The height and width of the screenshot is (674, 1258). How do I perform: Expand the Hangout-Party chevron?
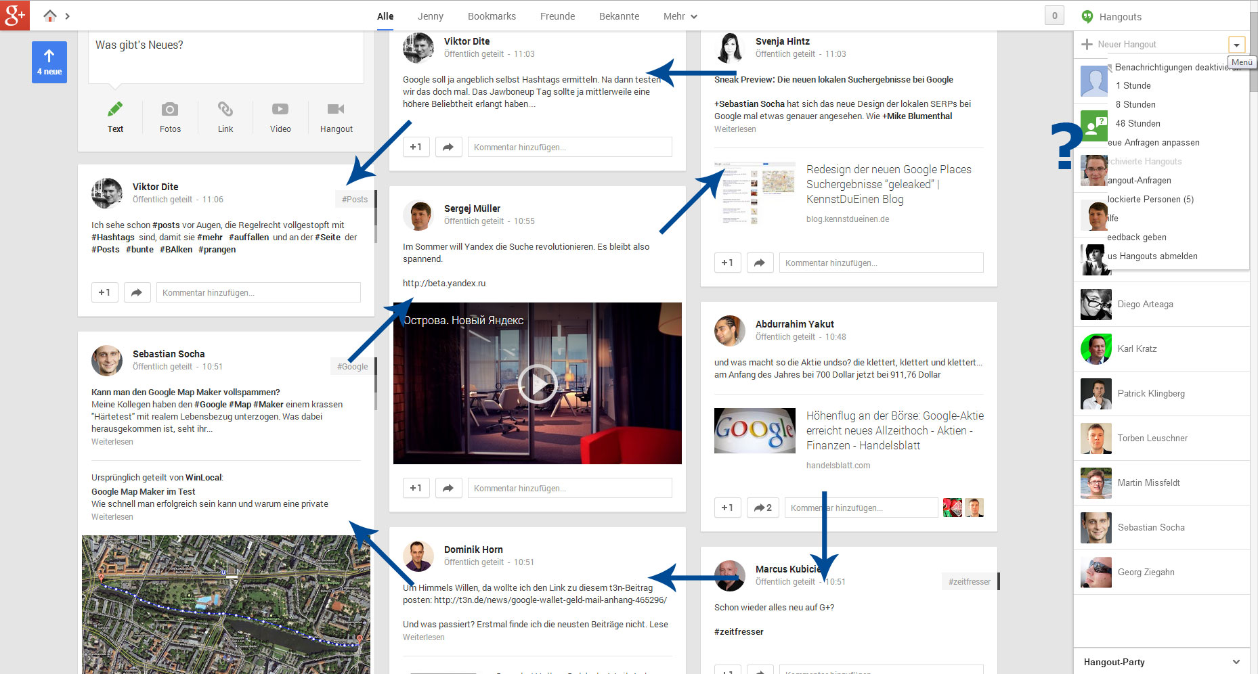(1236, 662)
